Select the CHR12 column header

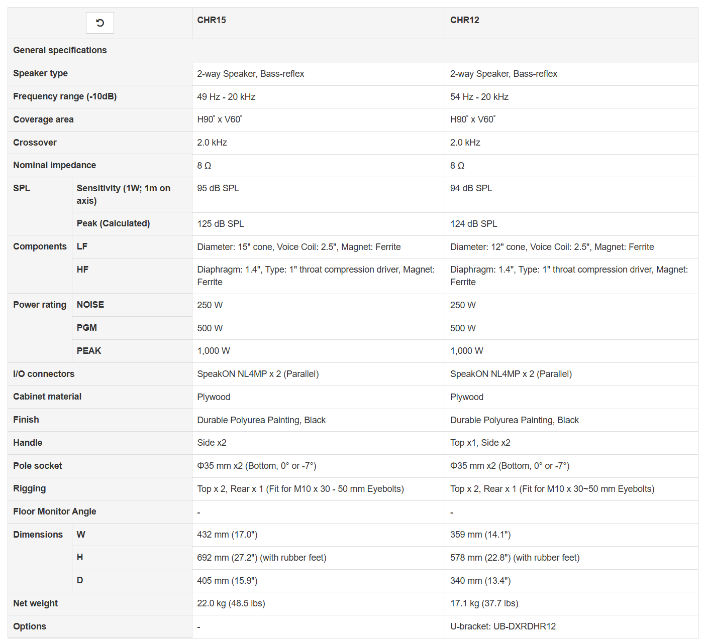coord(464,20)
